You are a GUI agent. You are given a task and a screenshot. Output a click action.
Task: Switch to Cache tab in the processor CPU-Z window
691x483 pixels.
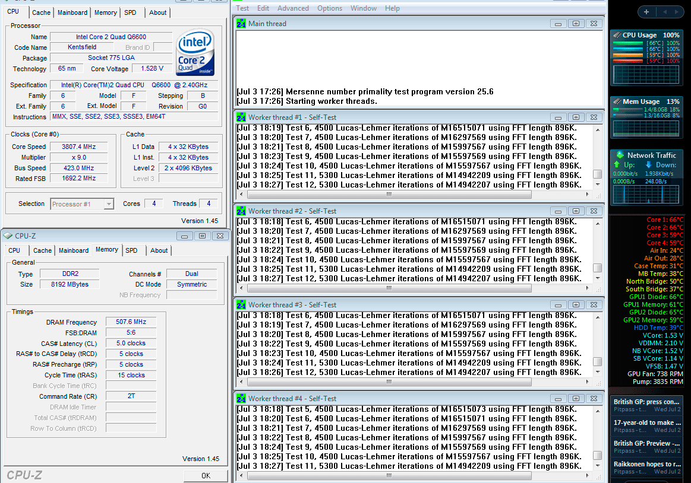(x=42, y=13)
